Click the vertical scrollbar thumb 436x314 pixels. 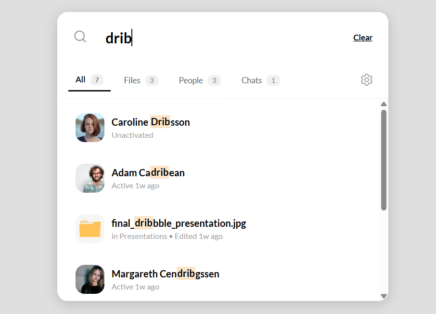click(x=384, y=160)
